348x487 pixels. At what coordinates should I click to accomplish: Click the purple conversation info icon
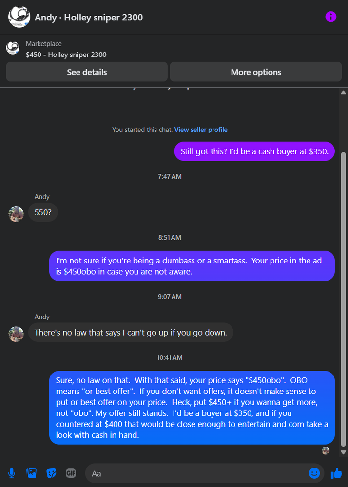[x=331, y=17]
